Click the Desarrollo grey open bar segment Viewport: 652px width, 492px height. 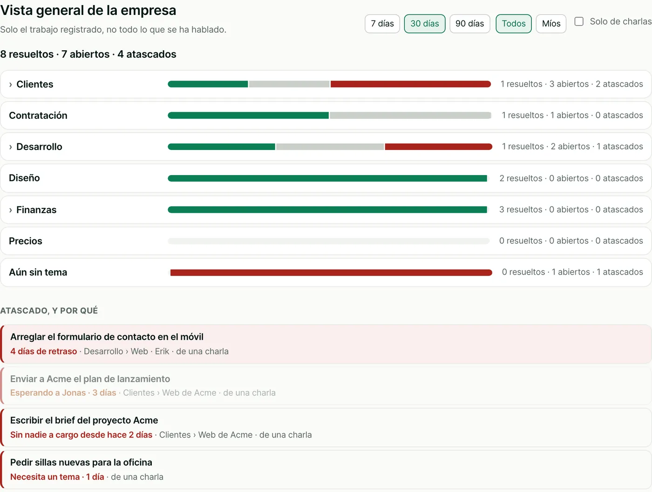(x=330, y=147)
